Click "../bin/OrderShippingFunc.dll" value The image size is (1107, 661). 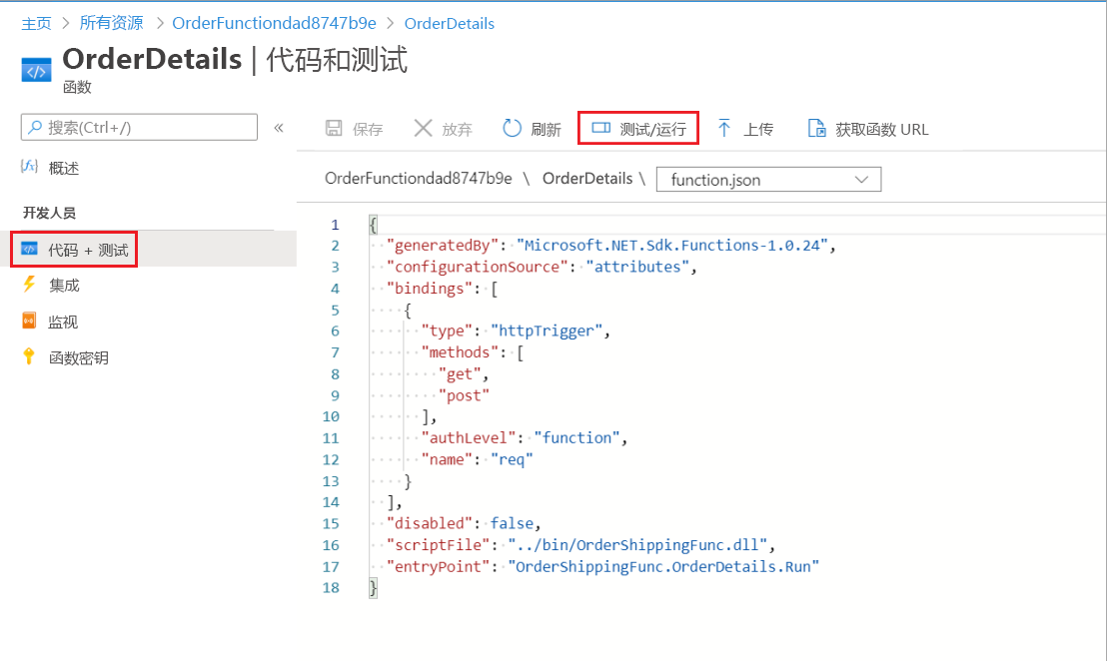pos(637,544)
